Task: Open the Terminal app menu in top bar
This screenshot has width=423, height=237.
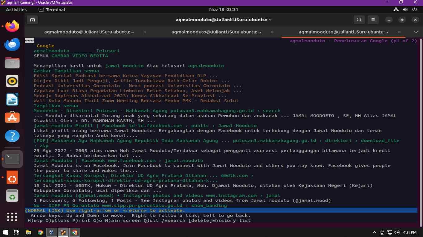Action: tap(52, 10)
